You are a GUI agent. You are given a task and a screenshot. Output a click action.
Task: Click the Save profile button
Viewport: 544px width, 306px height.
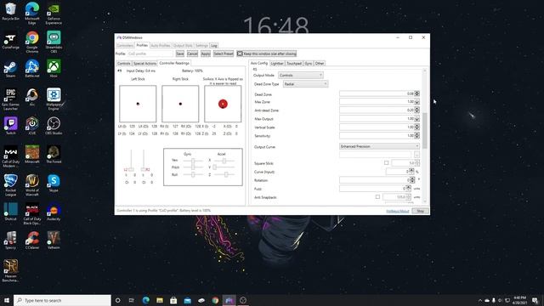pyautogui.click(x=179, y=54)
